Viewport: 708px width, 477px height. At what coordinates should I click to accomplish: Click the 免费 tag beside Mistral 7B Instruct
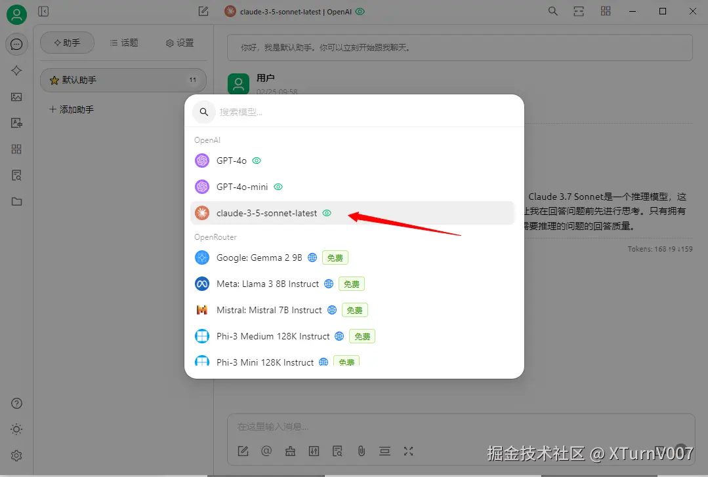pyautogui.click(x=355, y=310)
